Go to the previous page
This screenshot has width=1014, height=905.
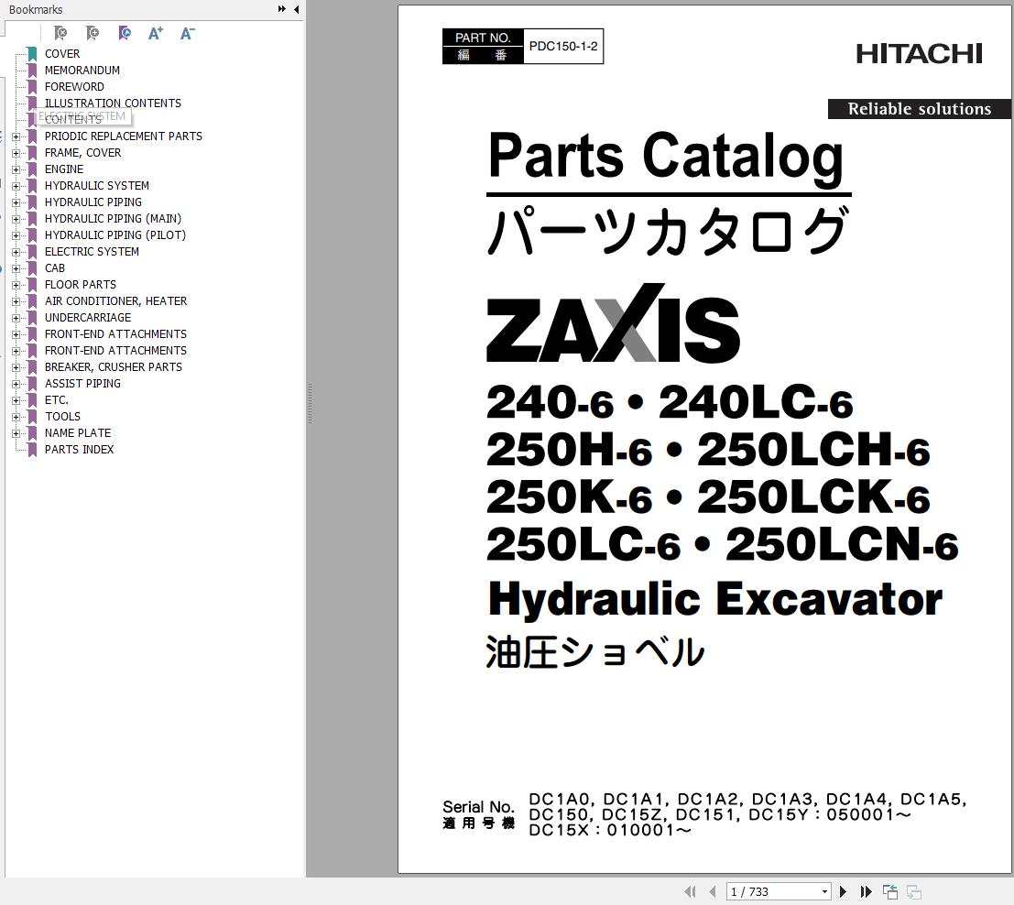(713, 891)
